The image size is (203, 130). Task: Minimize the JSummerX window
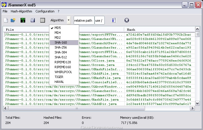coord(185,5)
